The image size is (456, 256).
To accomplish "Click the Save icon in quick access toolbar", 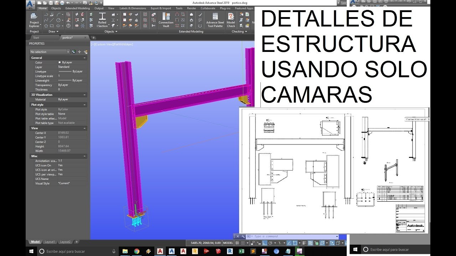I will point(51,2).
